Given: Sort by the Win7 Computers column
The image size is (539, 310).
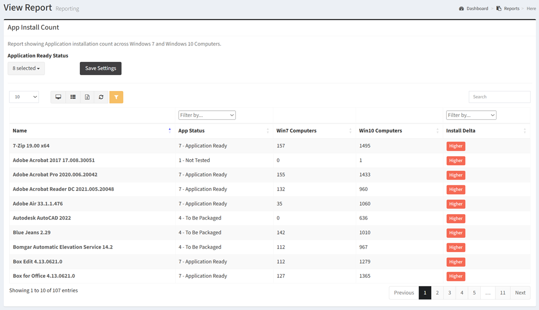Looking at the screenshot, I should click(350, 131).
